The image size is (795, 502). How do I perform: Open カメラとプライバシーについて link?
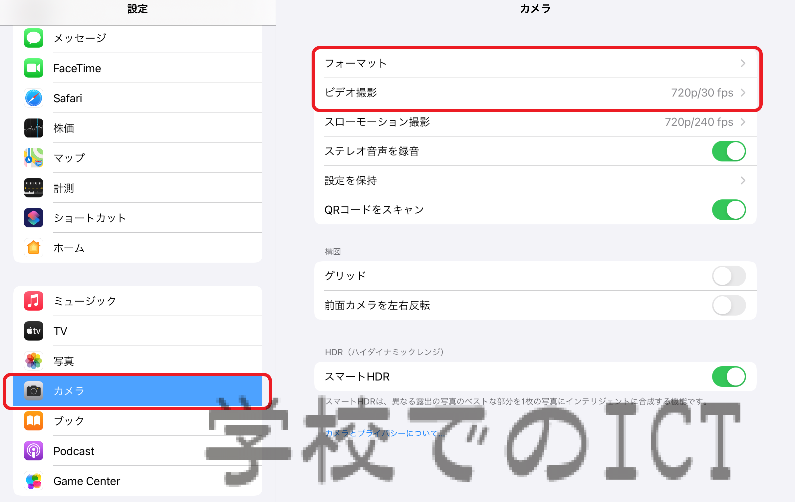(385, 433)
